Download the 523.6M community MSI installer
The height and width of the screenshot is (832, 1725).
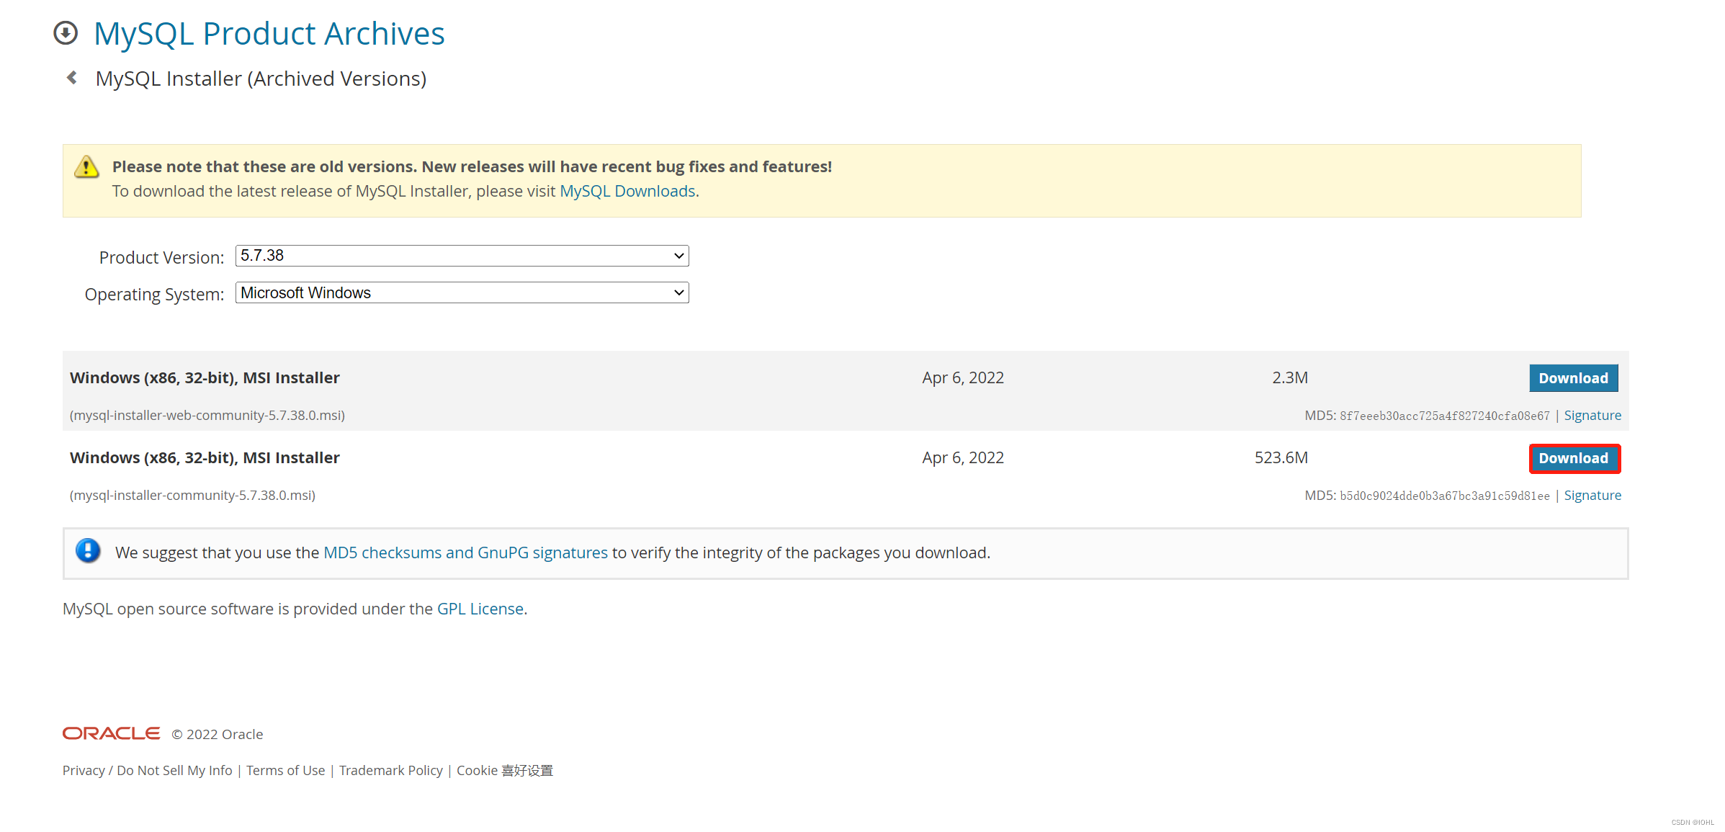[1573, 458]
